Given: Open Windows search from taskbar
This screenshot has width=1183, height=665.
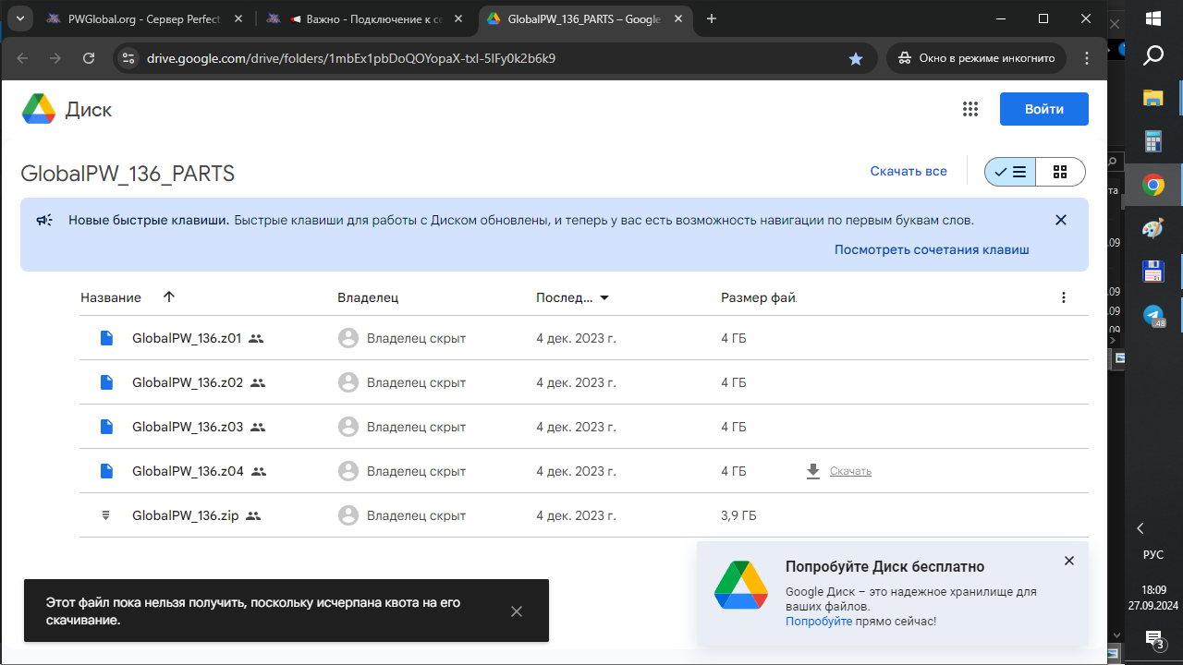Looking at the screenshot, I should 1153,56.
